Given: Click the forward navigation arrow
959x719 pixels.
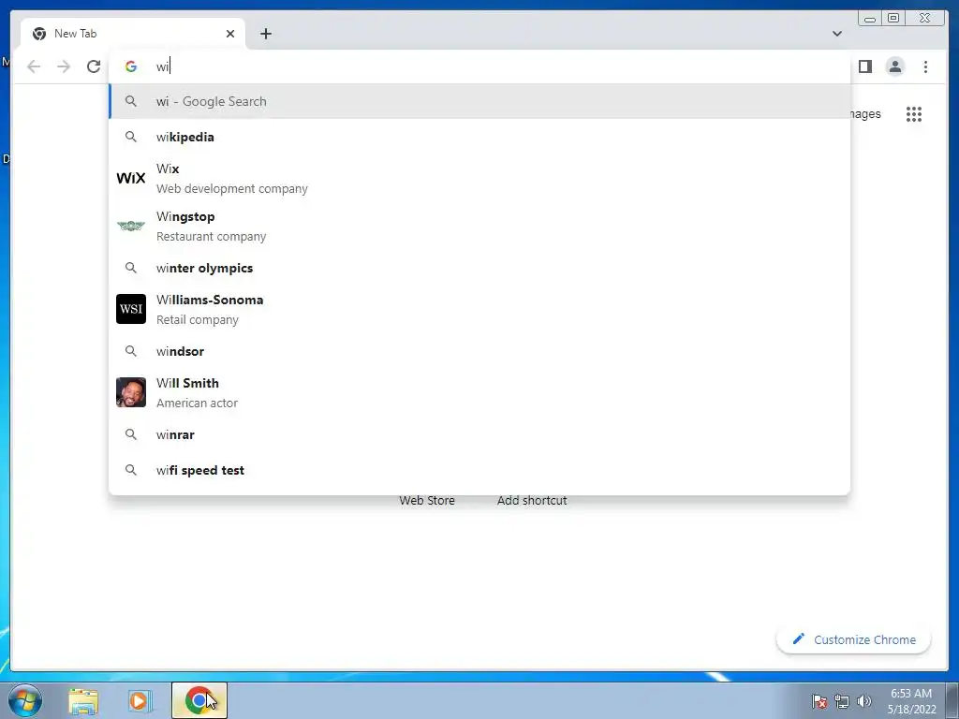Looking at the screenshot, I should 64,66.
